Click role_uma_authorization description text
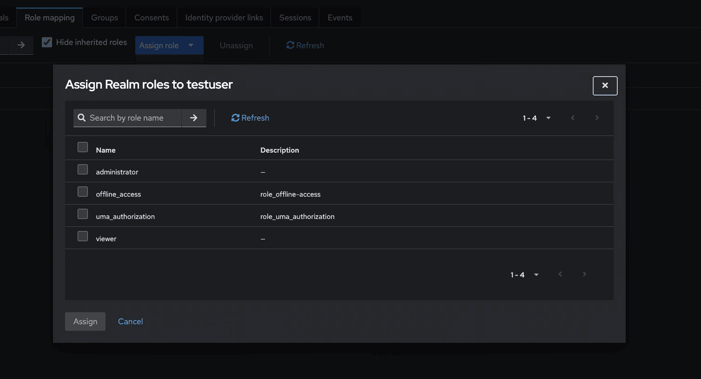This screenshot has height=379, width=701. point(298,217)
